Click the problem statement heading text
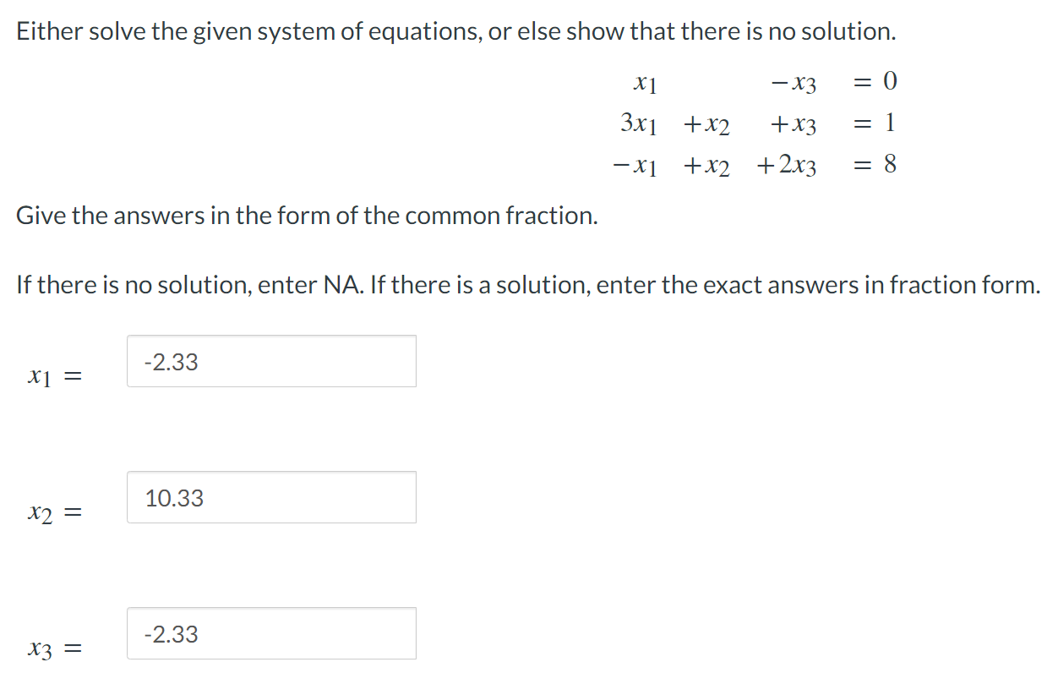The image size is (1058, 695). point(456,31)
